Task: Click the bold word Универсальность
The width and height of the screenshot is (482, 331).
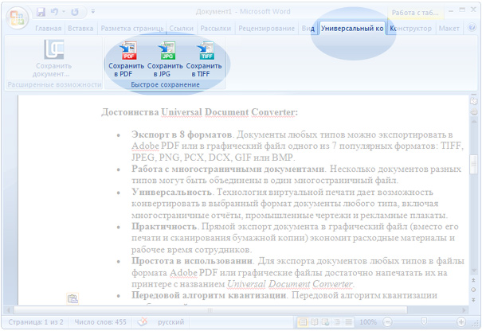Action: click(171, 192)
